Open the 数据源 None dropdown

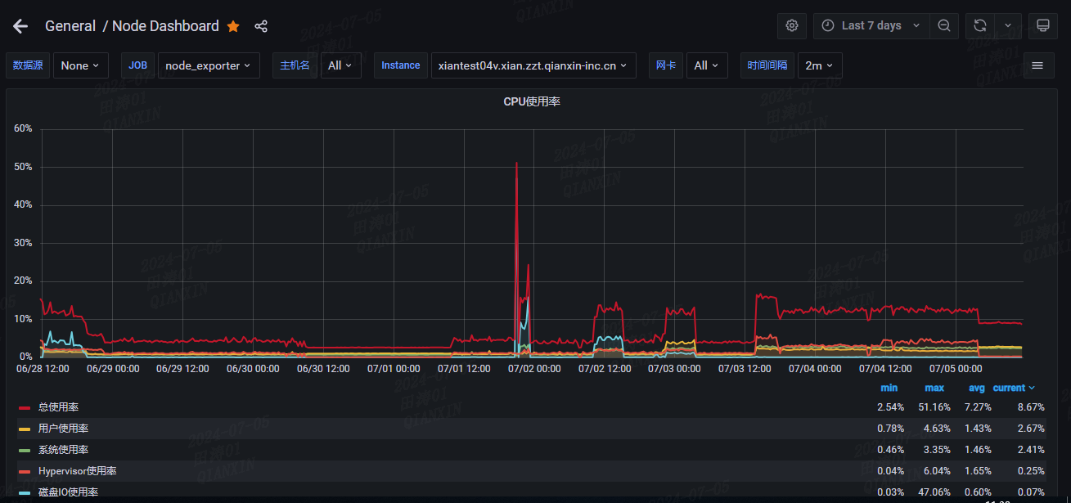80,65
